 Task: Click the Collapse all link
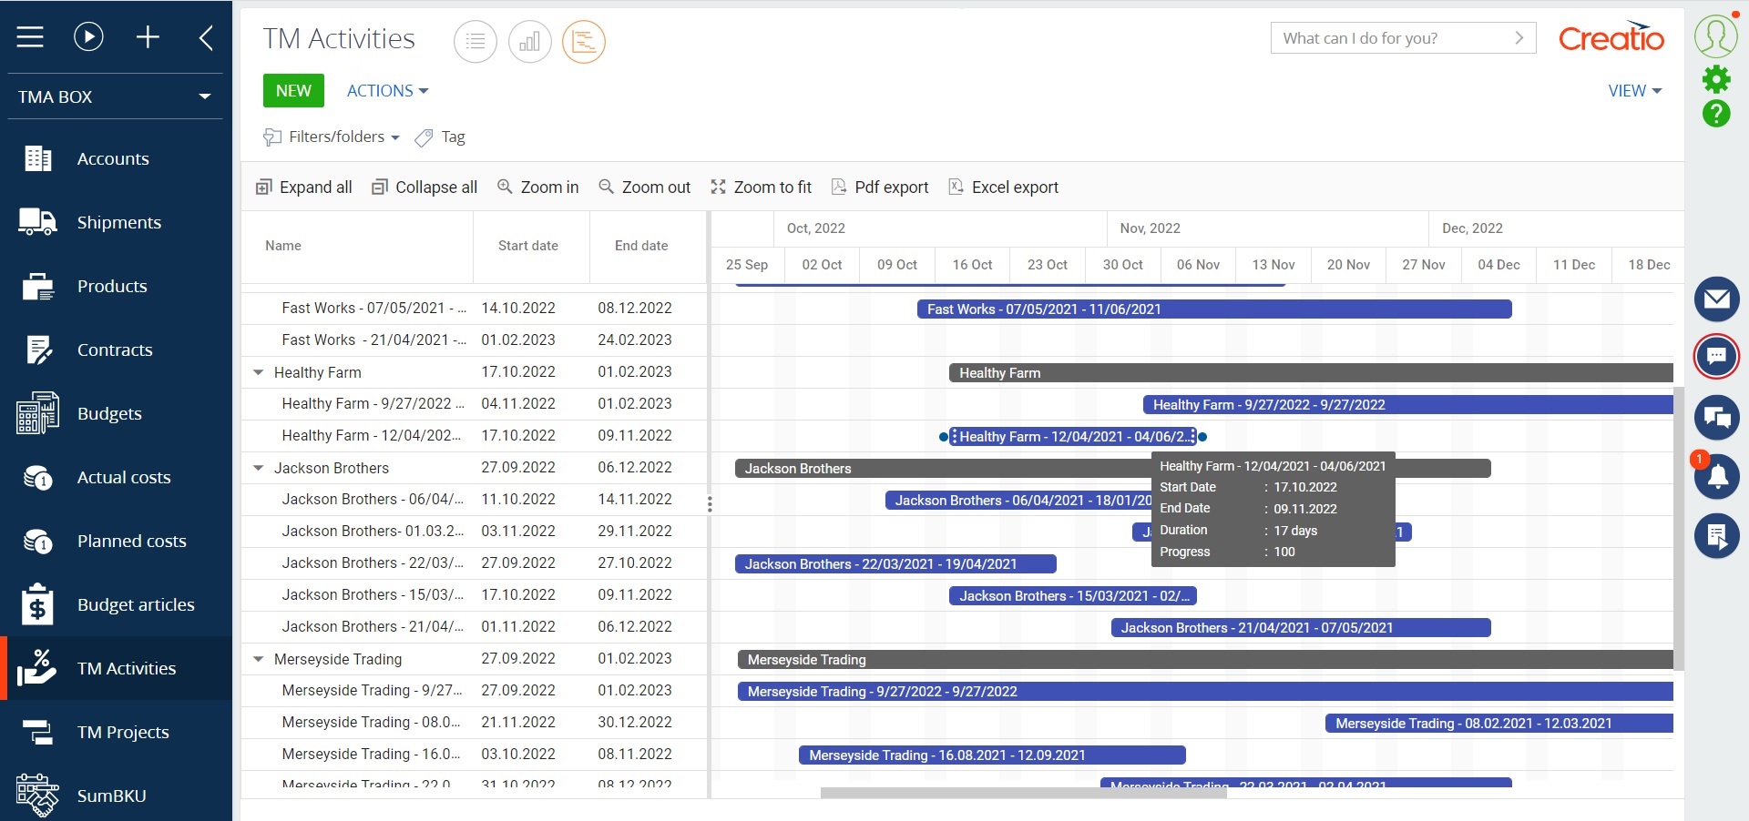424,188
